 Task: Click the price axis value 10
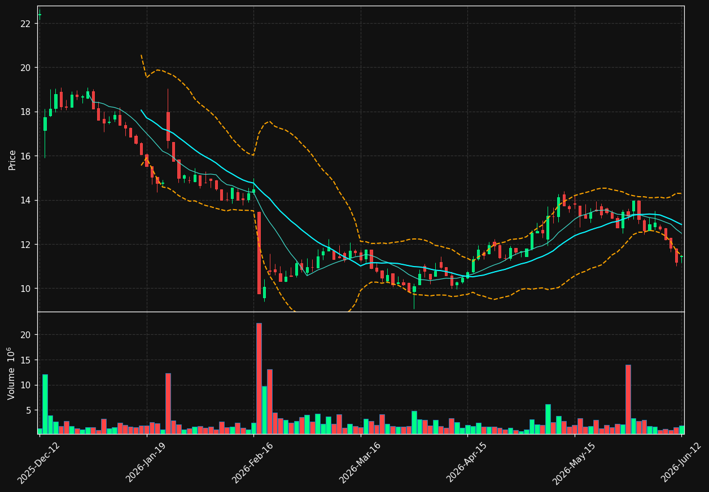(x=25, y=289)
